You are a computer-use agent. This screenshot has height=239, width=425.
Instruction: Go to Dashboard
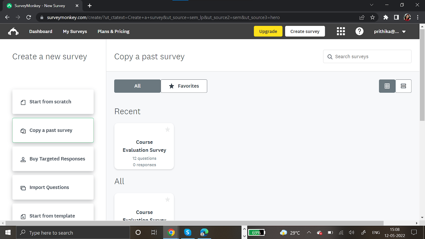coord(41,31)
